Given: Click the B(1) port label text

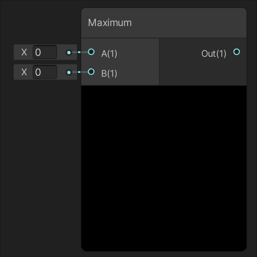Looking at the screenshot, I should tap(109, 73).
